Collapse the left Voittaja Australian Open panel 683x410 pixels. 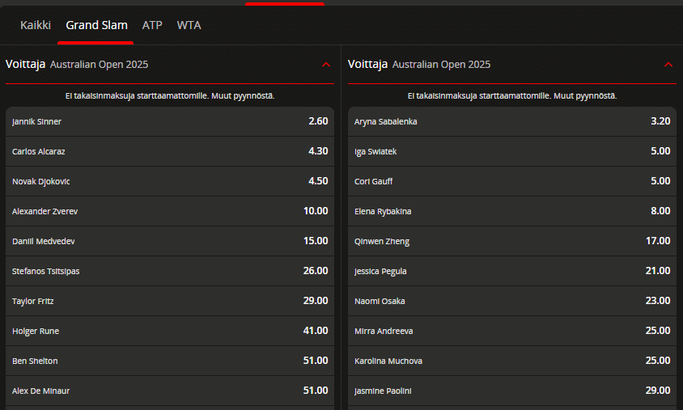tap(326, 65)
